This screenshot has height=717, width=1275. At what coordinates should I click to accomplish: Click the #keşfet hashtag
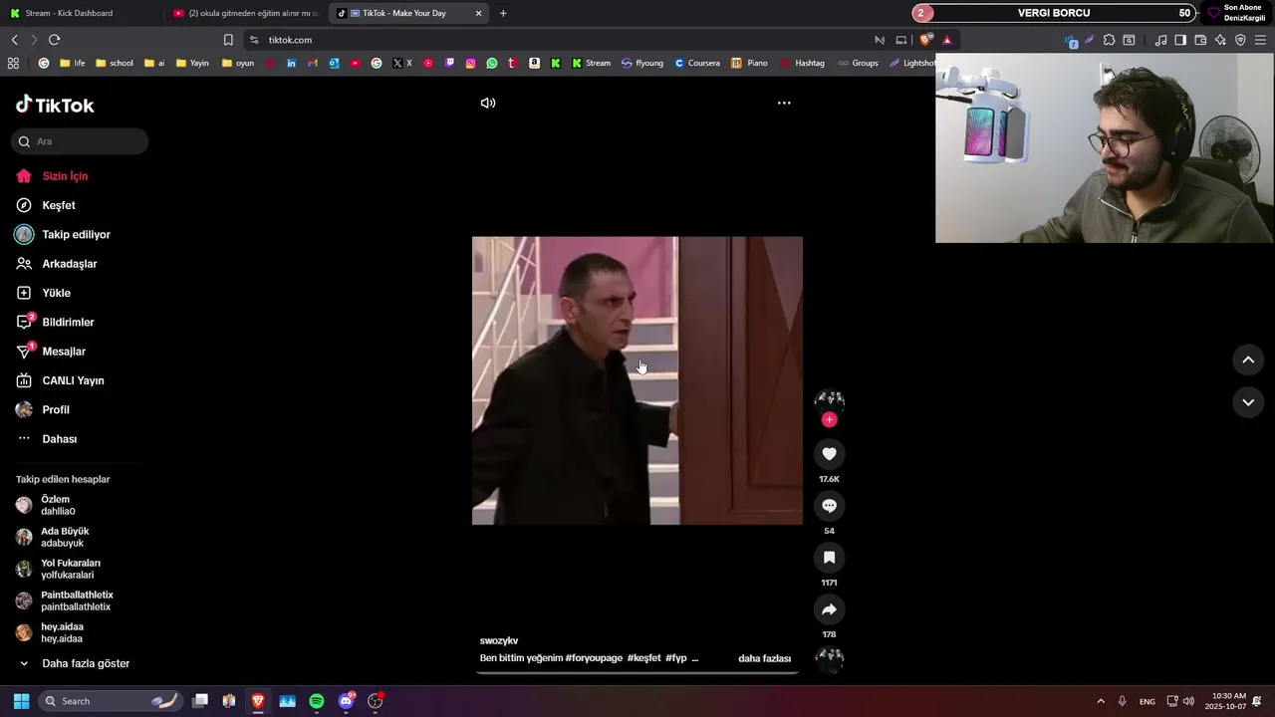[x=643, y=658]
